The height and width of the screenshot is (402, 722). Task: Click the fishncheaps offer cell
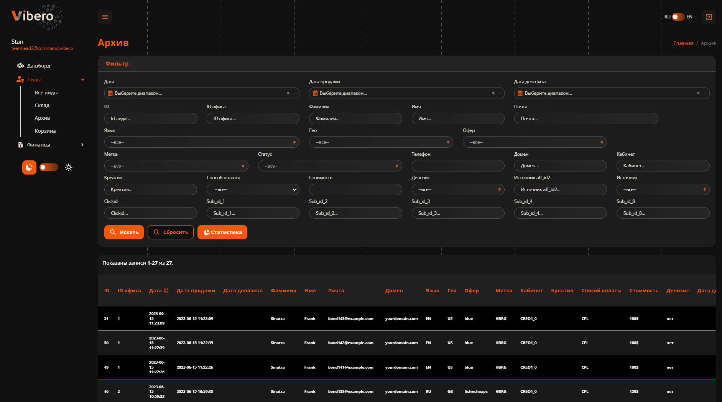(x=476, y=391)
